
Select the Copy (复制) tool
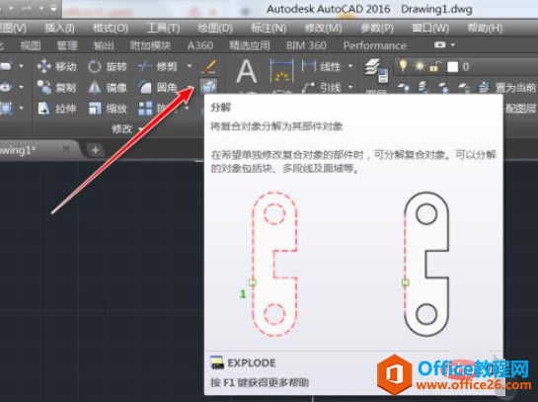pyautogui.click(x=56, y=88)
